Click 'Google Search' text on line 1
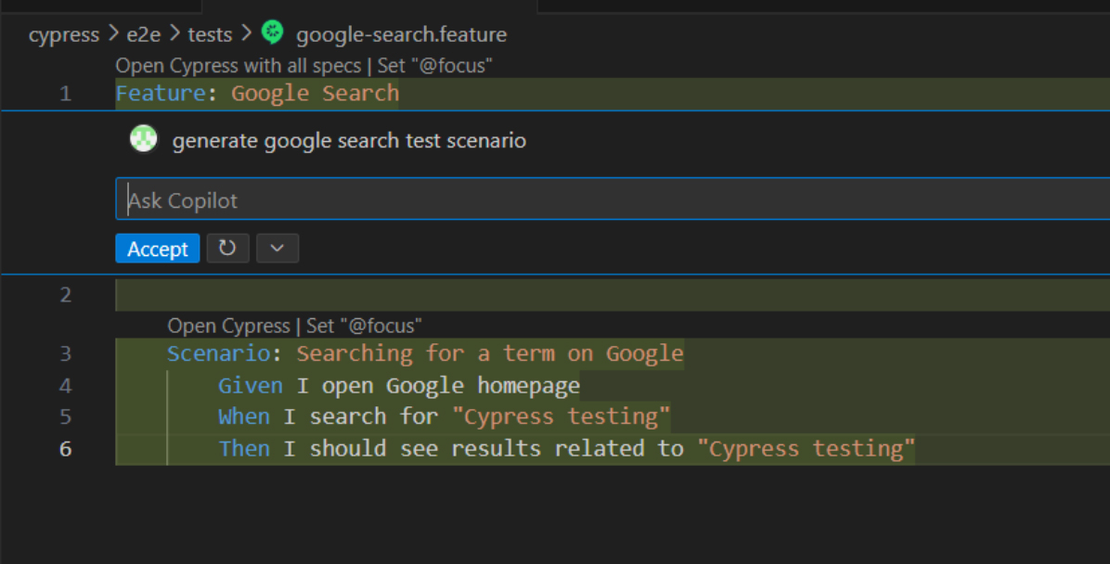1110x564 pixels. point(315,94)
